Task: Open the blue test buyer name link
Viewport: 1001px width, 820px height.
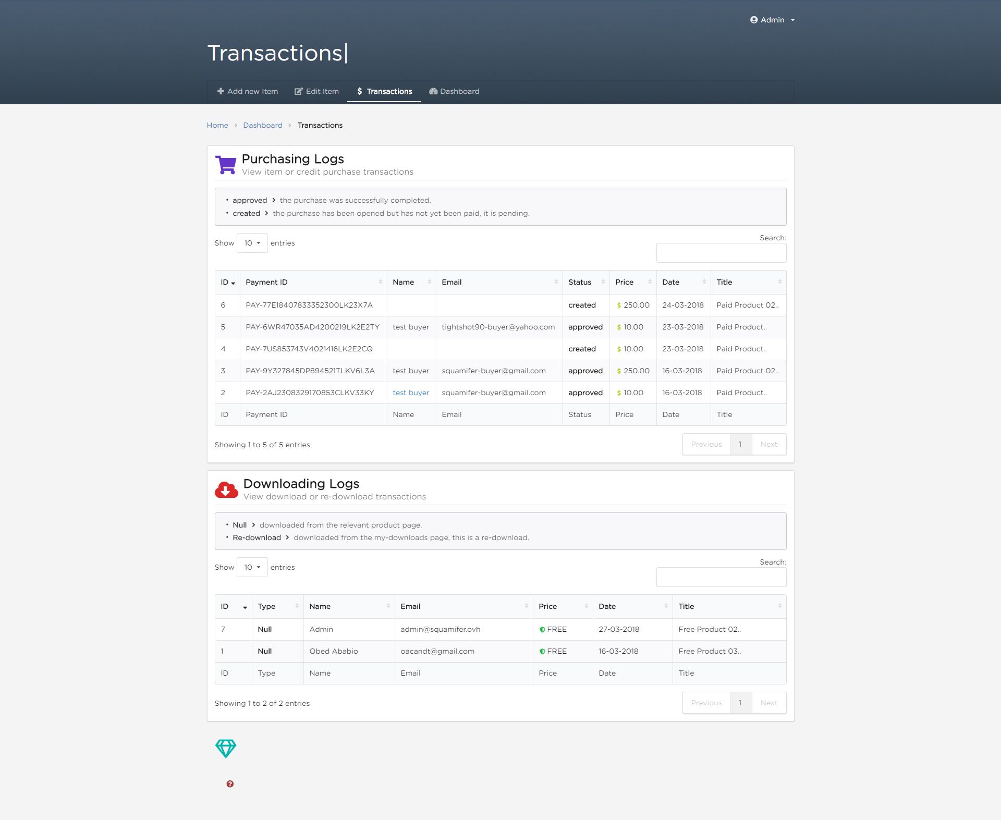Action: tap(411, 393)
